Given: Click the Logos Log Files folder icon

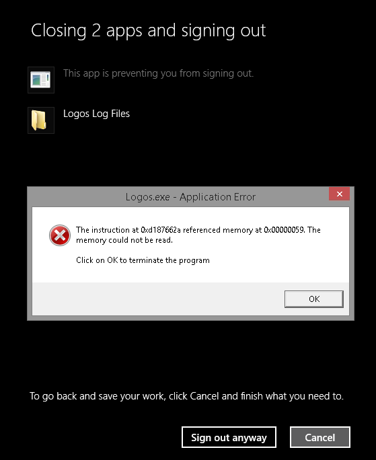Looking at the screenshot, I should 41,120.
